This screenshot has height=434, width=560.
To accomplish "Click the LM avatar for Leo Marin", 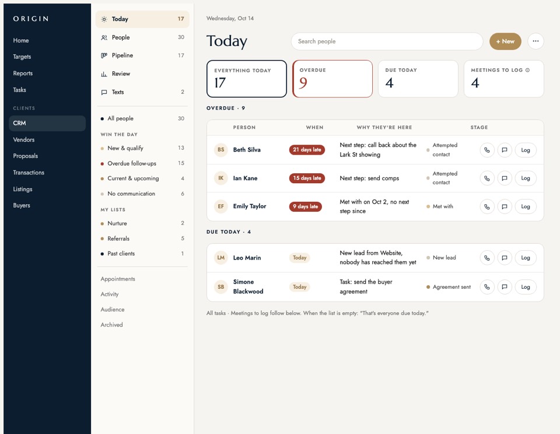I will (220, 258).
